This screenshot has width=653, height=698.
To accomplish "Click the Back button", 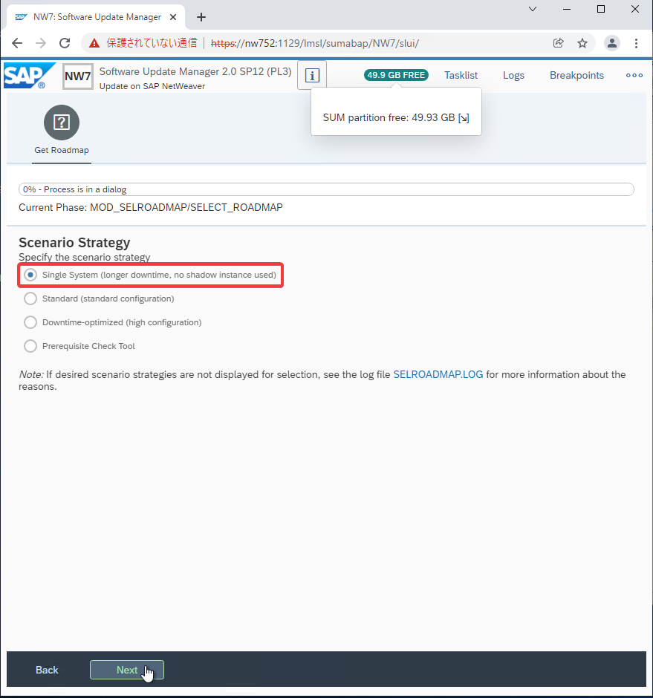I will point(47,670).
